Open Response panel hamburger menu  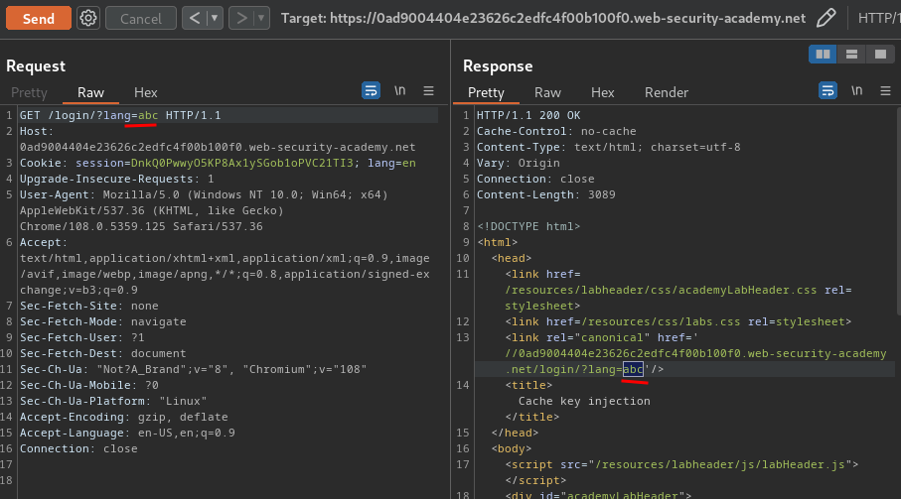(885, 90)
